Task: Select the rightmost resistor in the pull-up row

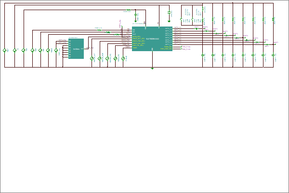Action: click(273, 19)
